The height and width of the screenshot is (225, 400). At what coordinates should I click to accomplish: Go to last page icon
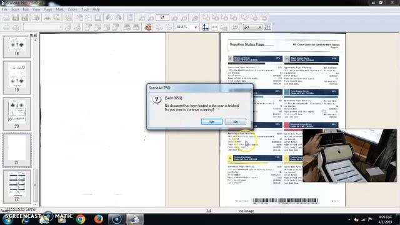point(184,17)
